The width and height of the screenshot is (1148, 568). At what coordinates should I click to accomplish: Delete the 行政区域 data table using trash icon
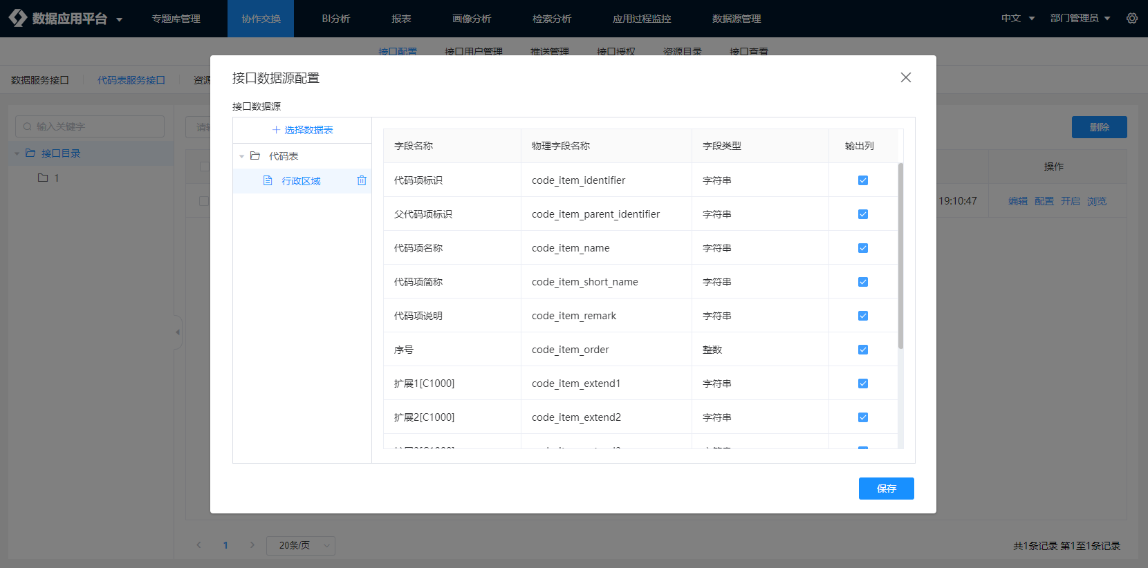[362, 181]
